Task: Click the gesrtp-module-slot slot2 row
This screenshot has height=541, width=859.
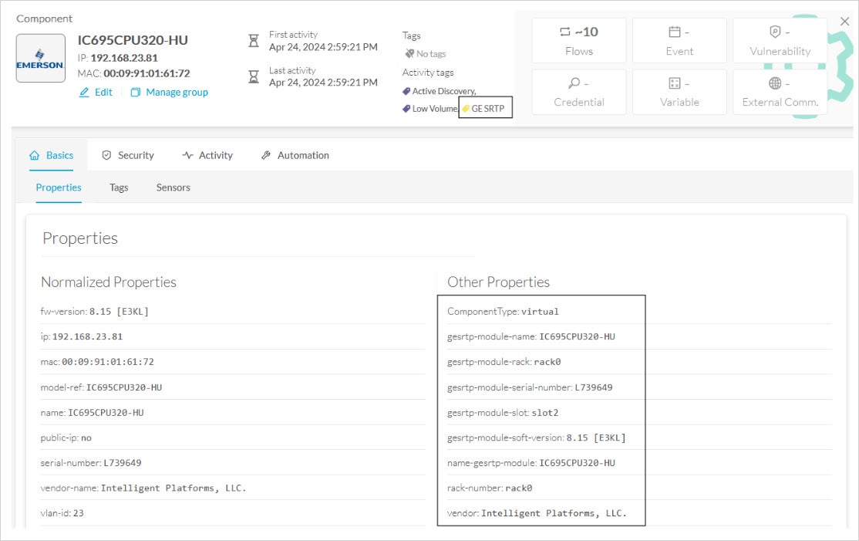Action: [639, 412]
